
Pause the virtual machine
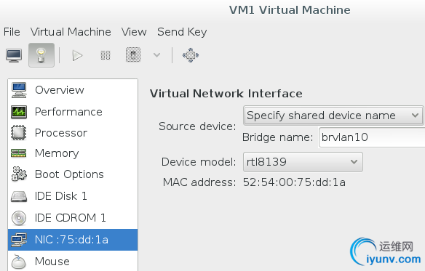(x=106, y=55)
